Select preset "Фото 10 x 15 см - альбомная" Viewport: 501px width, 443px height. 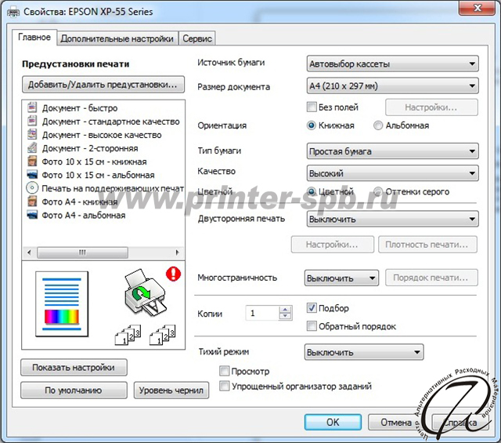(98, 175)
